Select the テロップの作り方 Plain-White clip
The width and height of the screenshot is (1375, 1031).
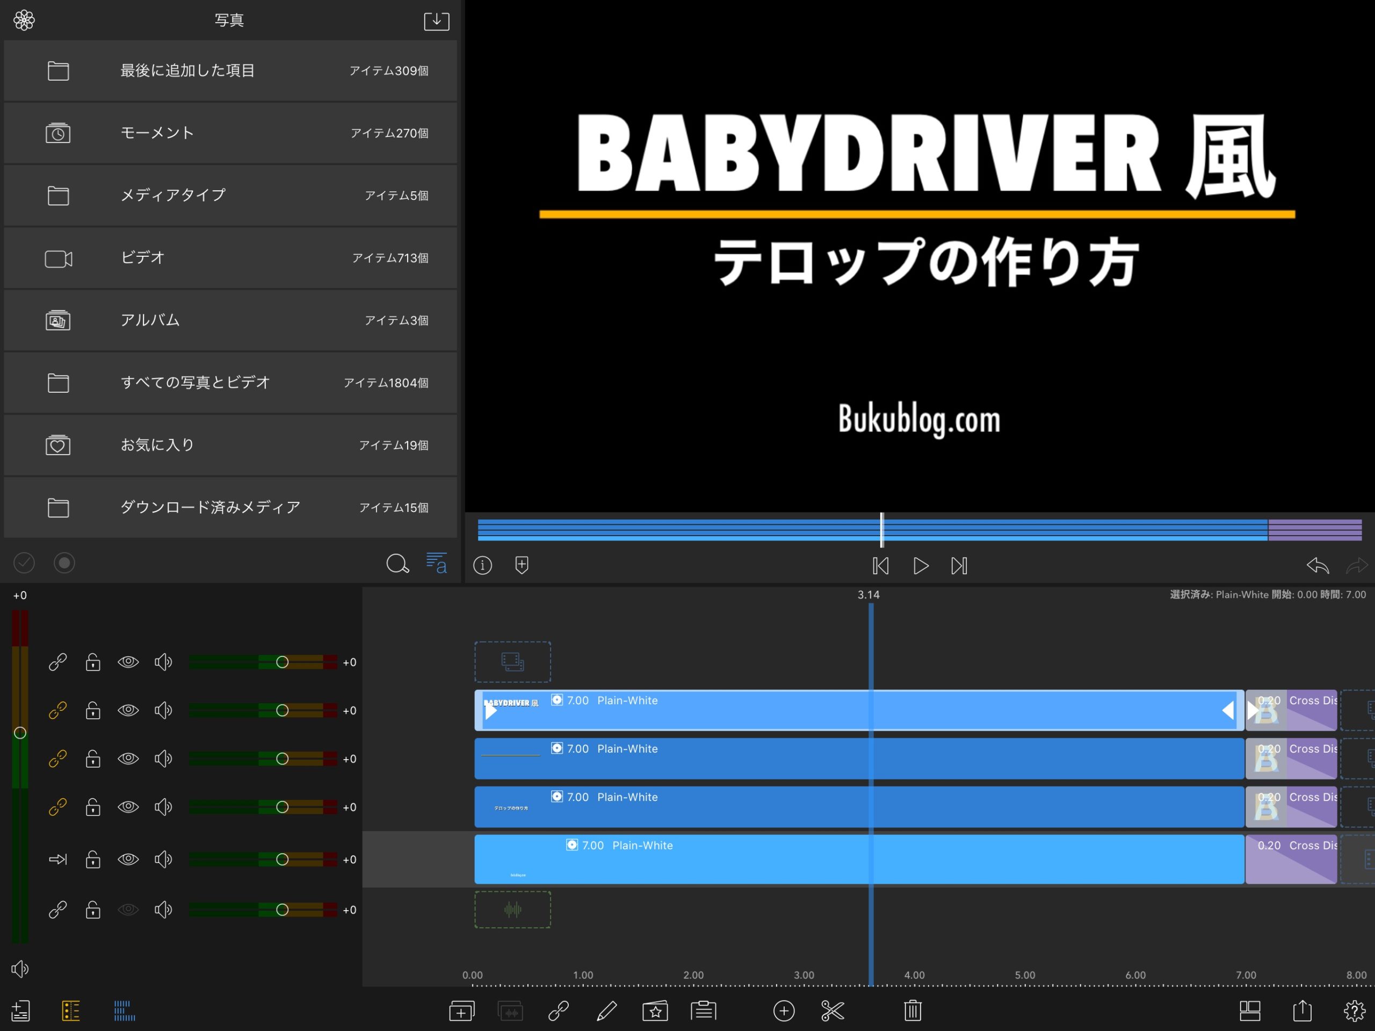pyautogui.click(x=859, y=807)
